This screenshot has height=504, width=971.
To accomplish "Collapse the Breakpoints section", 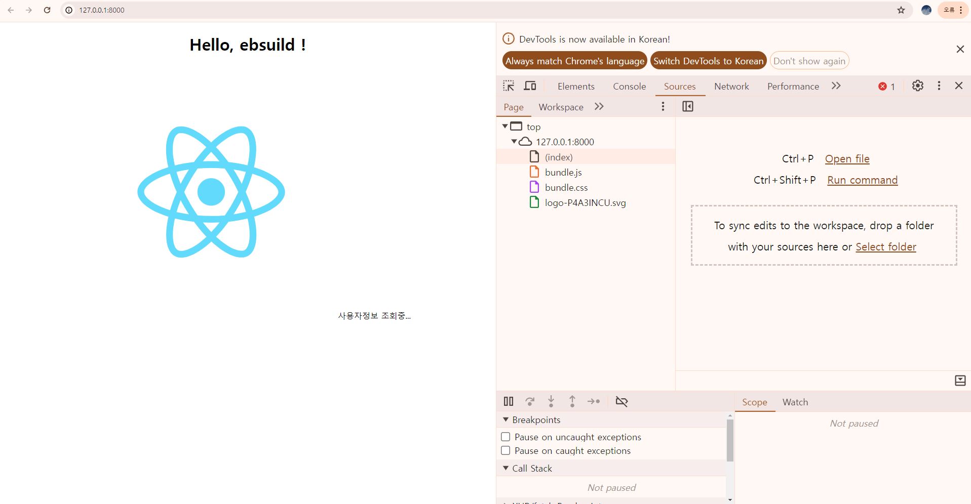I will coord(506,419).
